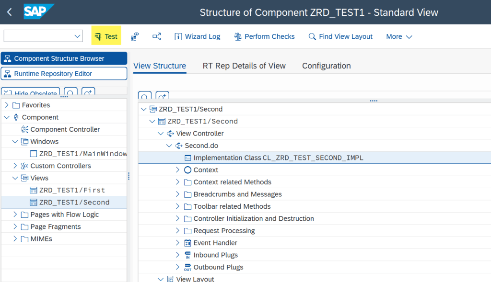This screenshot has height=282, width=491.
Task: Open the command field dropdown
Action: 78,36
